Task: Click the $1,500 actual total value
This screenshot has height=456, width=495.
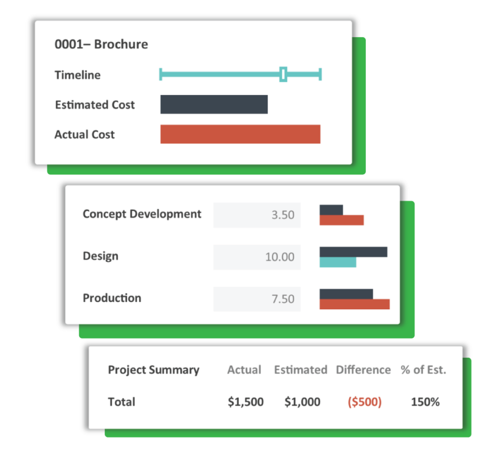Action: click(246, 402)
